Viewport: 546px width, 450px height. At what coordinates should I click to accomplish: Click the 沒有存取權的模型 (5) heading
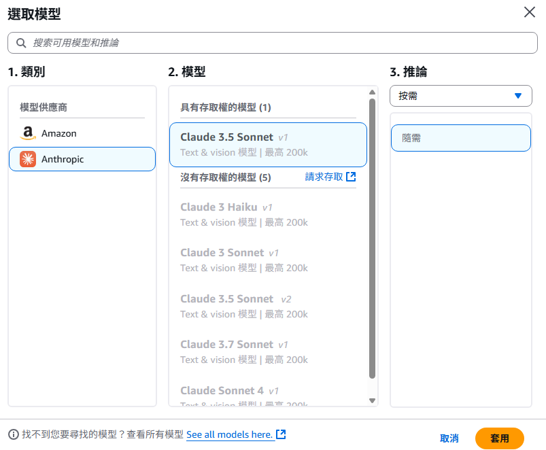225,177
